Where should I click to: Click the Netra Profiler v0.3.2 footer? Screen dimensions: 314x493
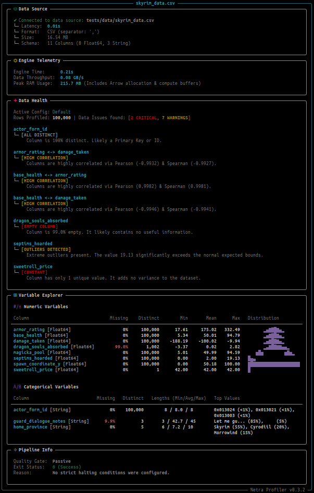pyautogui.click(x=278, y=489)
